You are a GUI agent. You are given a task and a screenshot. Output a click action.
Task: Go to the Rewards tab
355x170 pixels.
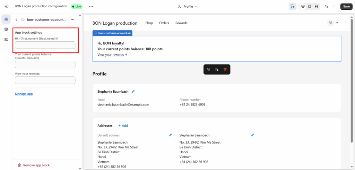pos(181,23)
